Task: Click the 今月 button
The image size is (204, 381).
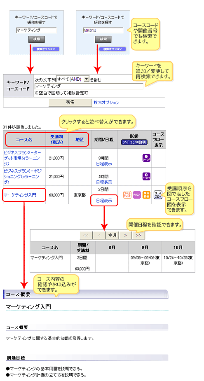Action: point(113,235)
